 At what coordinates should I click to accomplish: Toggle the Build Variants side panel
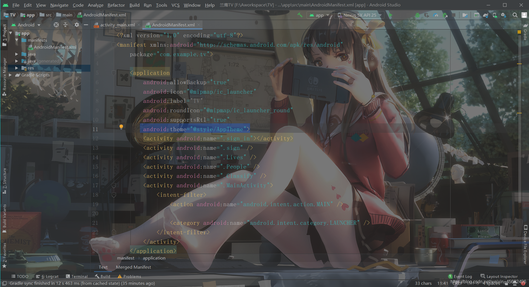[4, 218]
